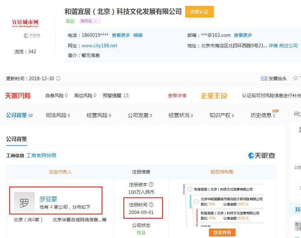Click the 在业 status tag near title

pyautogui.click(x=70, y=21)
